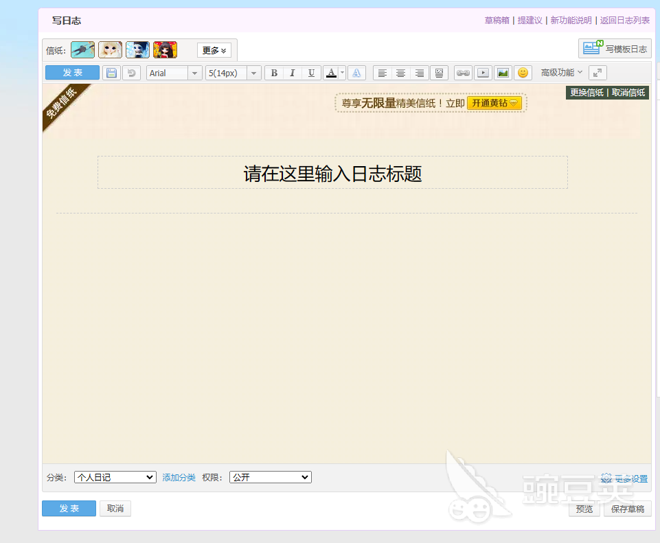
Task: Click 保存草稿 to save draft
Action: (626, 509)
